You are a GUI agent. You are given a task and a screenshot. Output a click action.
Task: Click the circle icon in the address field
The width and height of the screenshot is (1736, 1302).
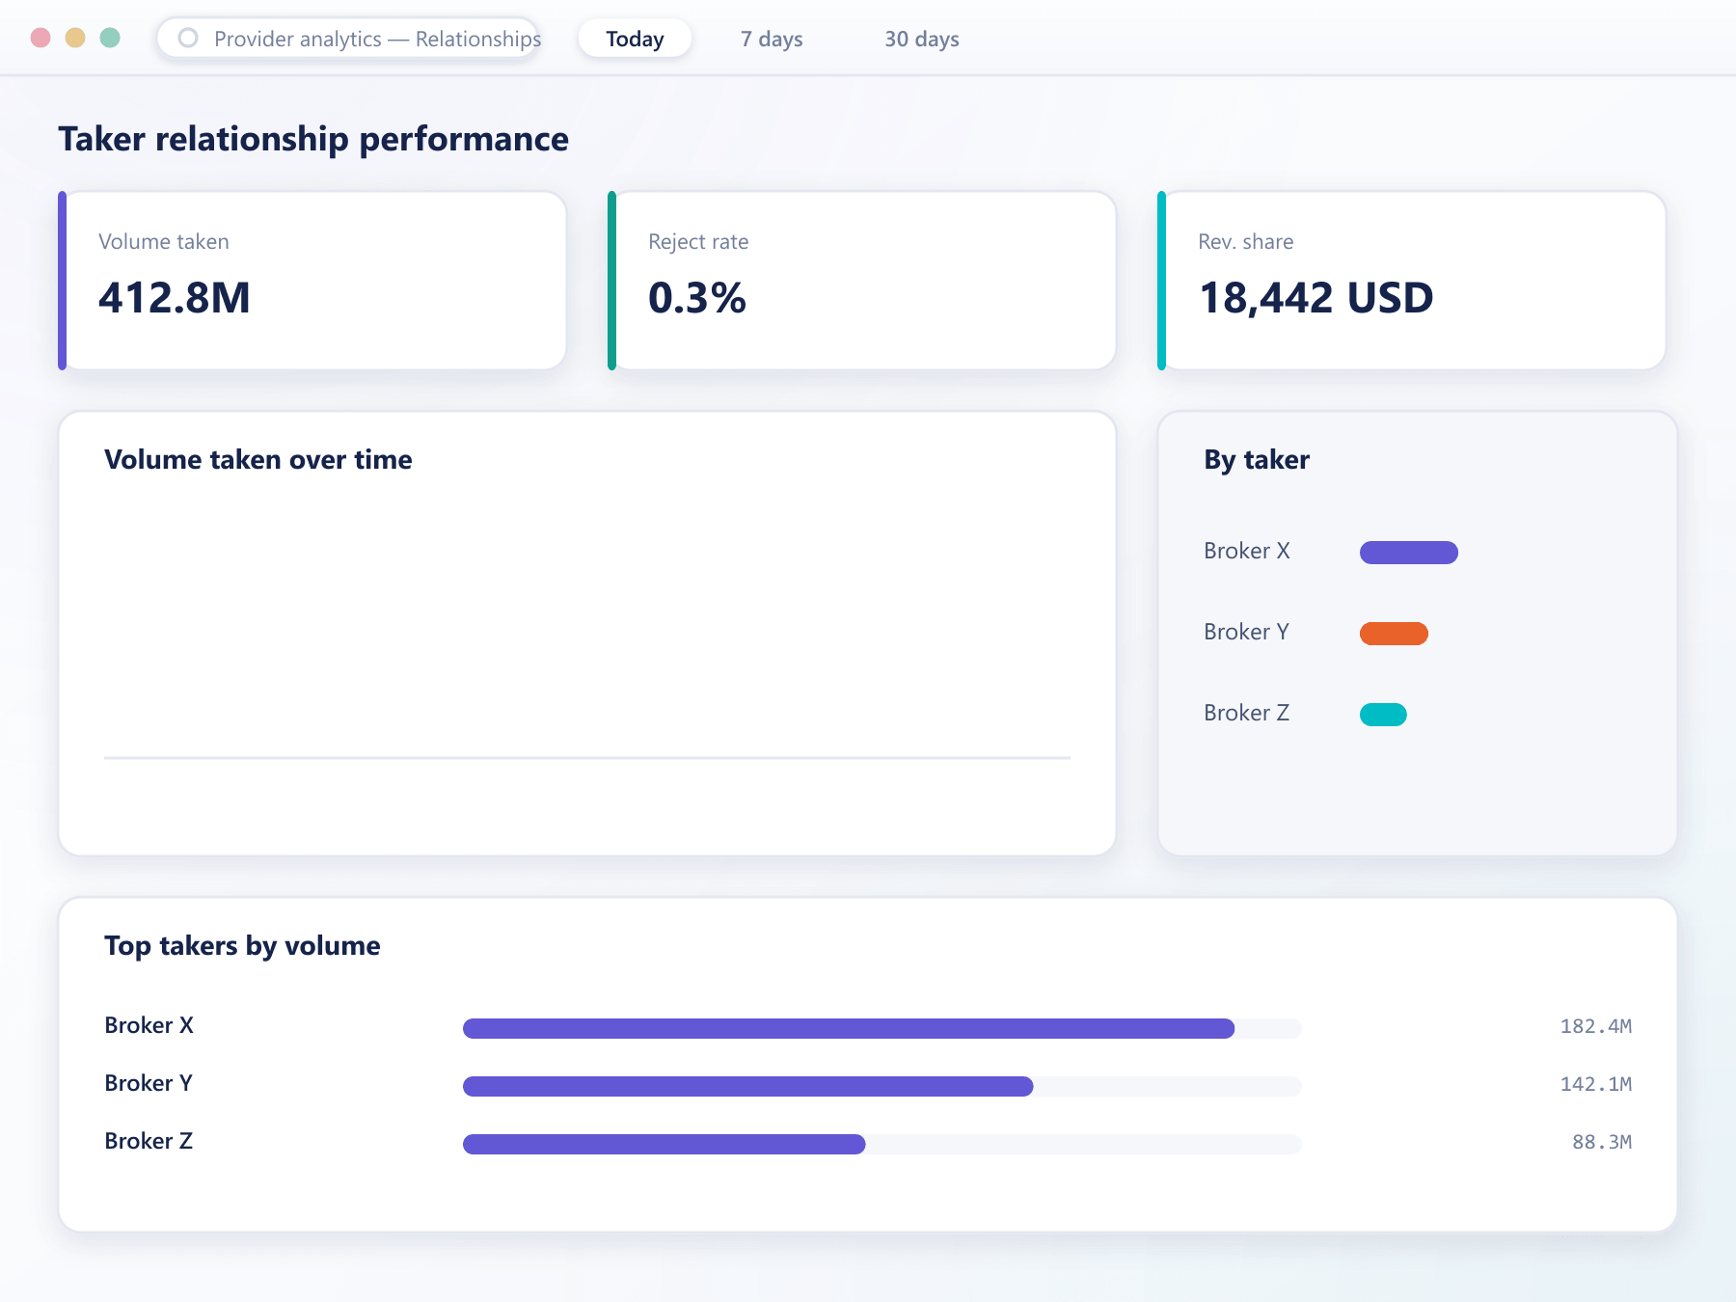(188, 38)
